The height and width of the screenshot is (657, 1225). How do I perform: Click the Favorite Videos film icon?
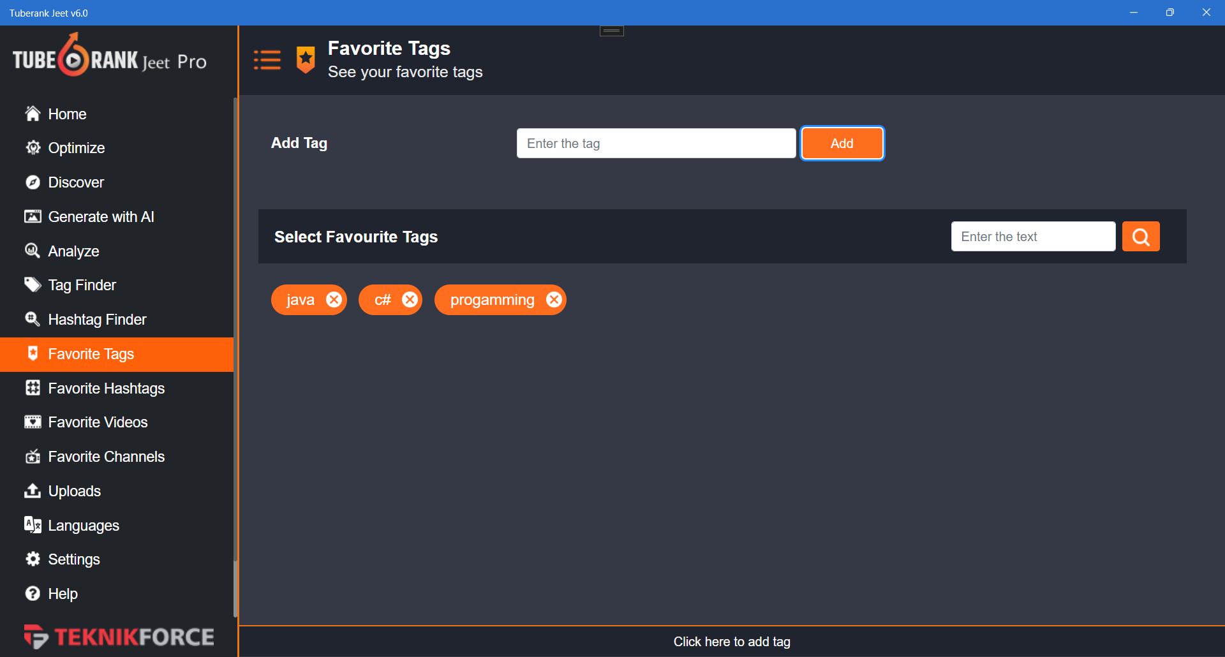click(33, 422)
